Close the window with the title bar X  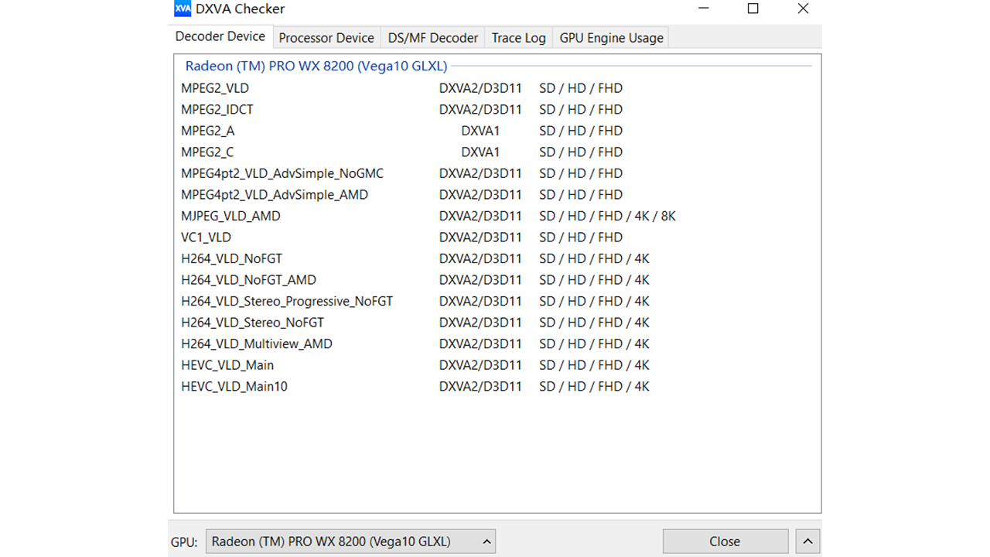(803, 9)
